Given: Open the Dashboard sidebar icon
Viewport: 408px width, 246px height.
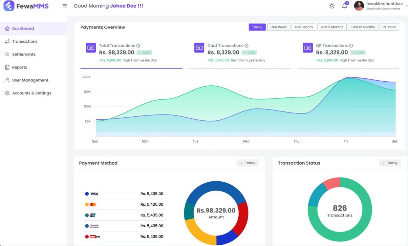Looking at the screenshot, I should pos(7,29).
